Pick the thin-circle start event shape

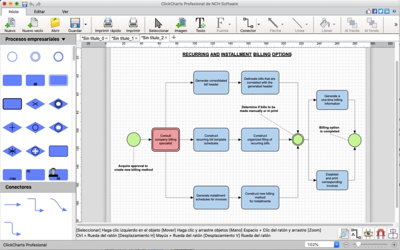coord(12,56)
